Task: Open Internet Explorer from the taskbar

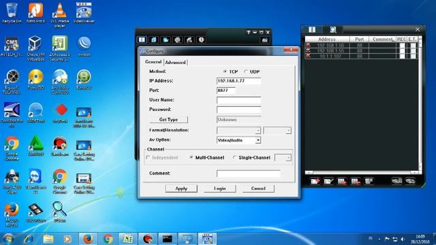Action: pos(29,239)
